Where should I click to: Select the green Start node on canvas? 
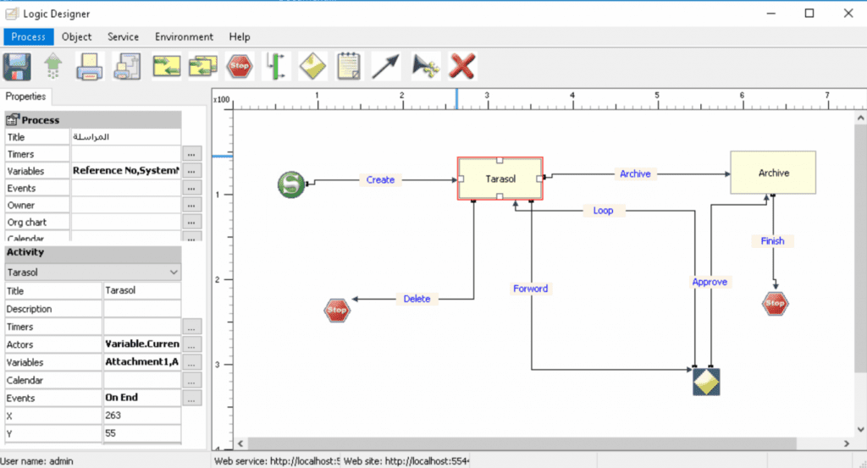pyautogui.click(x=291, y=184)
